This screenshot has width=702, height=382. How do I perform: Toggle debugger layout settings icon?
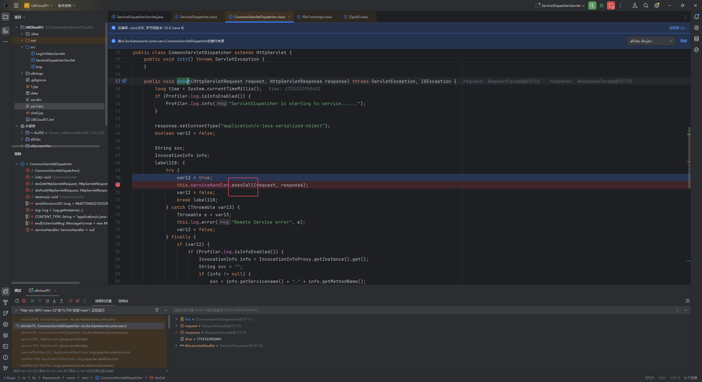click(x=688, y=301)
